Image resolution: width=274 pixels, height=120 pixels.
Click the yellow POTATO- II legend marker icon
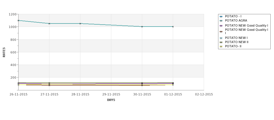tap(221, 46)
